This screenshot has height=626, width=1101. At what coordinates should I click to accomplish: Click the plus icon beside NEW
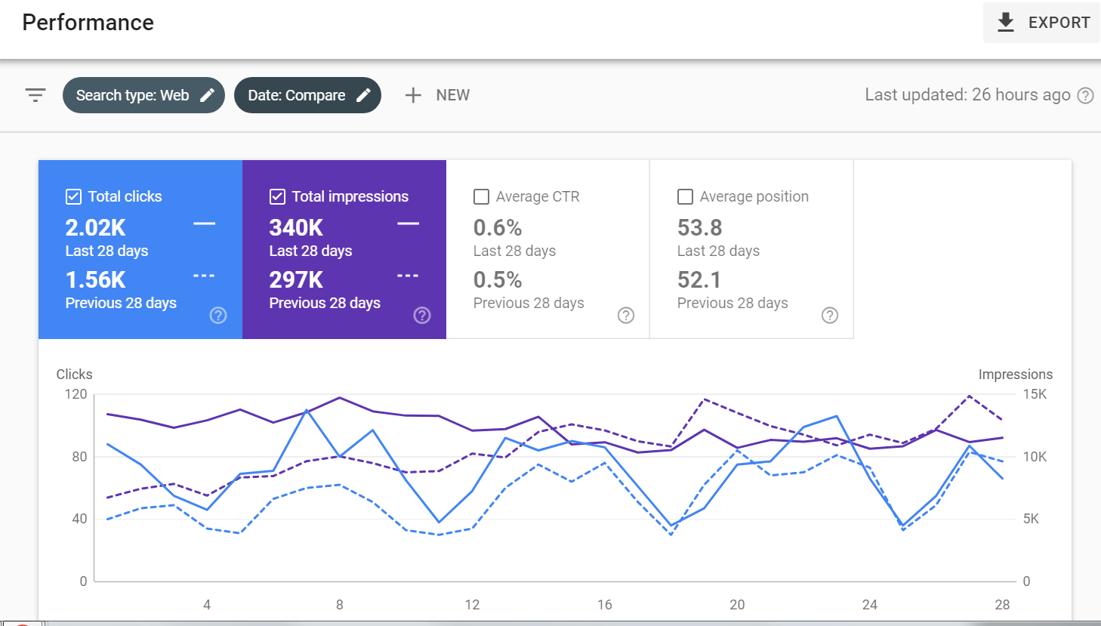413,94
